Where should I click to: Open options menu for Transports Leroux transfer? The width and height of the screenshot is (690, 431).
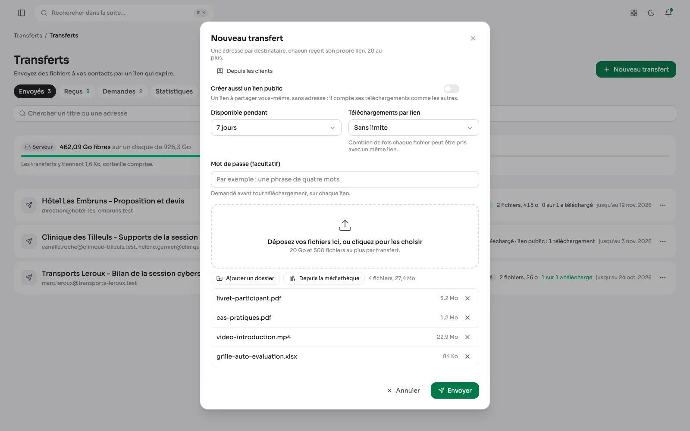pyautogui.click(x=663, y=278)
